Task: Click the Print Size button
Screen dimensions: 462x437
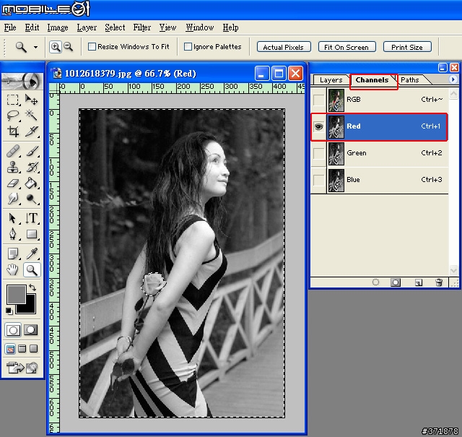Action: [407, 47]
